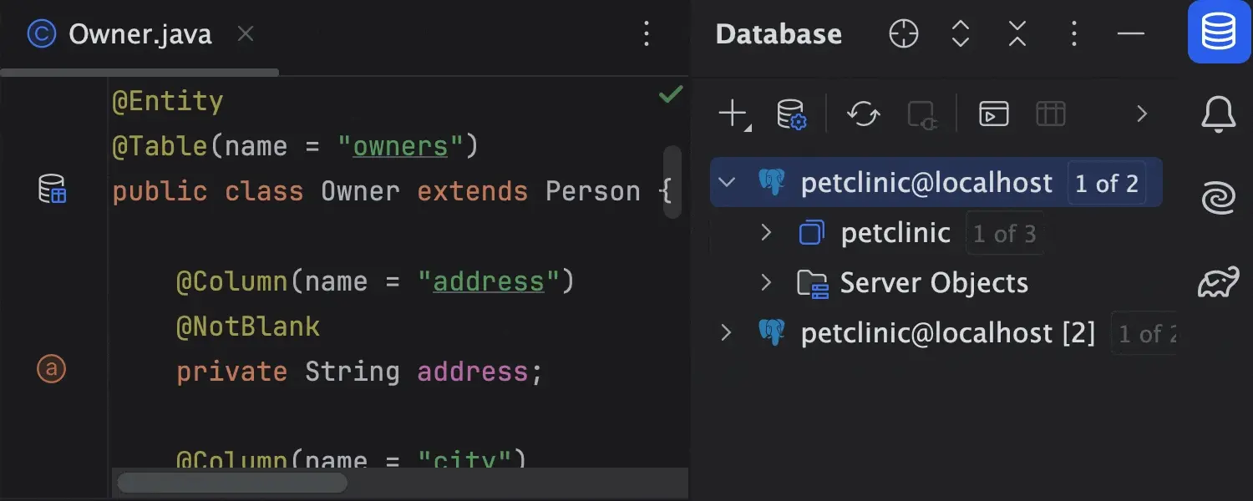The image size is (1253, 501).
Task: Click the green inspection checkmark indicator
Action: tap(669, 94)
